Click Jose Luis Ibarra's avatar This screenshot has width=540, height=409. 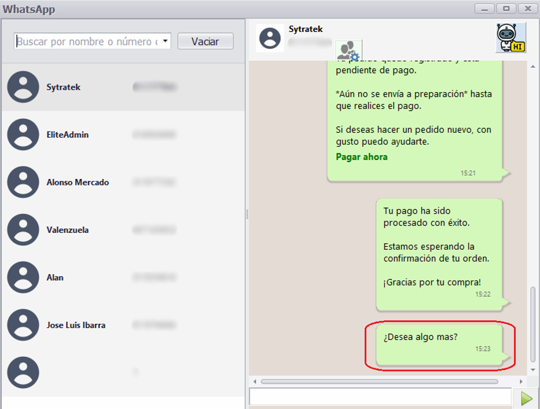[23, 325]
